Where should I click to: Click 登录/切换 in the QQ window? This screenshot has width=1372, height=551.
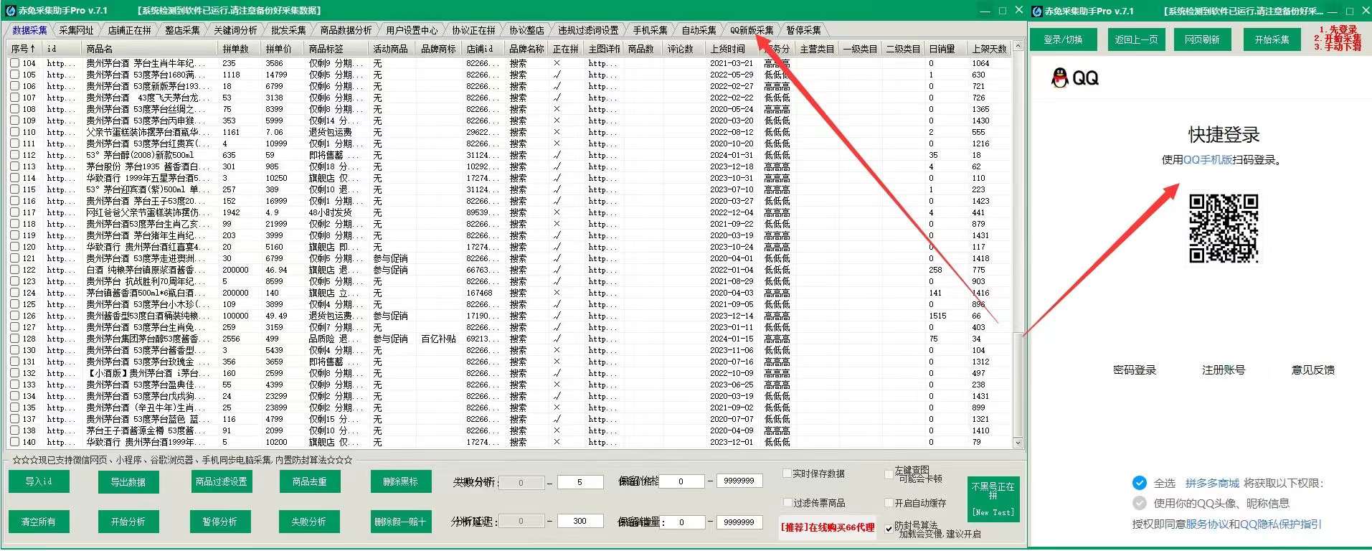click(x=1063, y=39)
